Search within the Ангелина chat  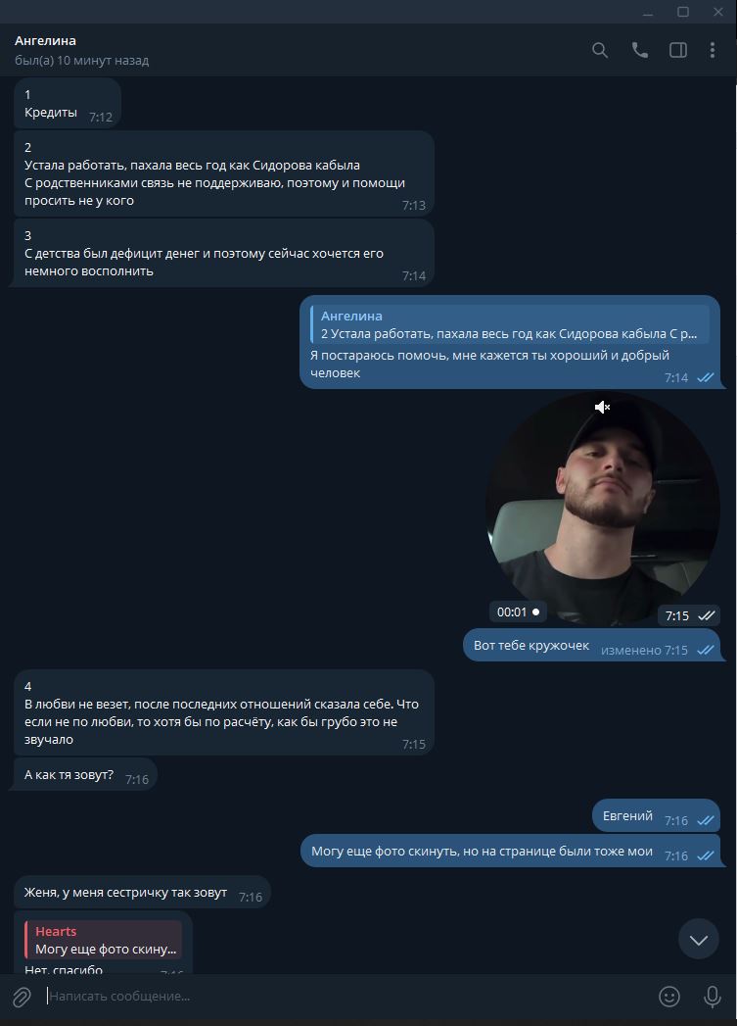[600, 50]
